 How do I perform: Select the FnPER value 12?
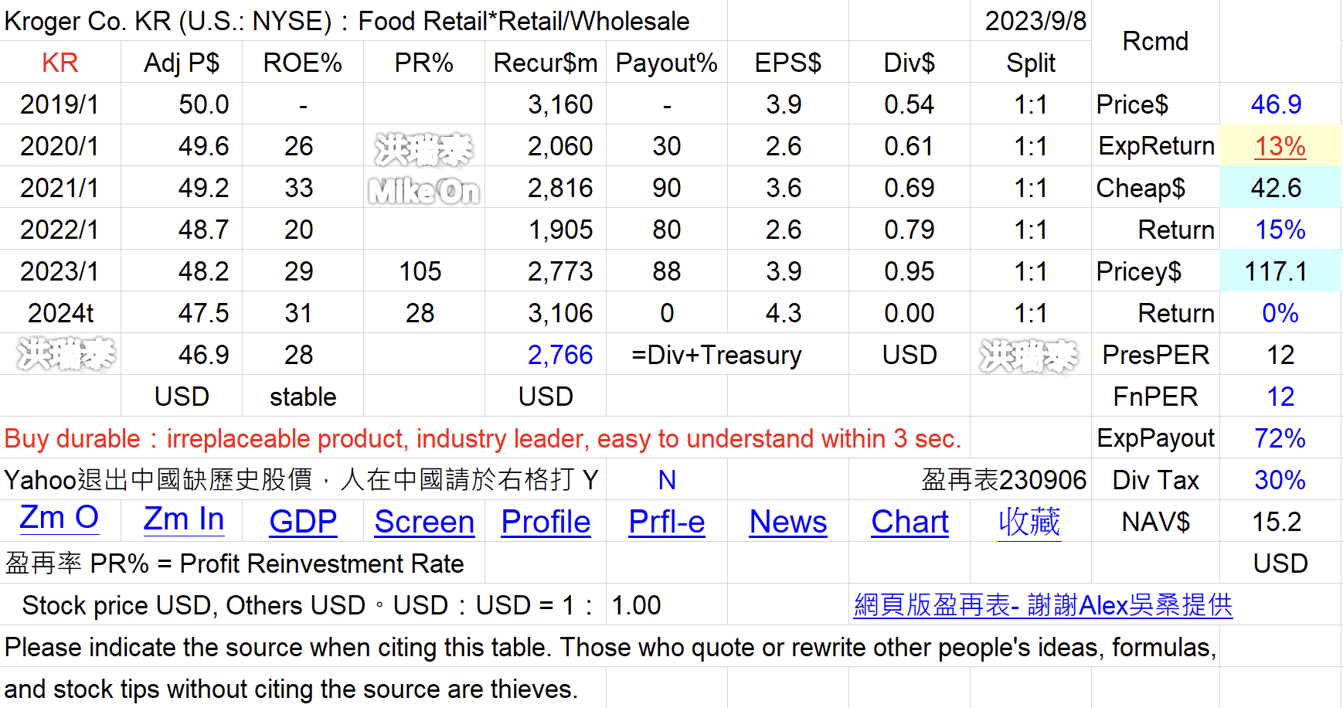pos(1280,397)
